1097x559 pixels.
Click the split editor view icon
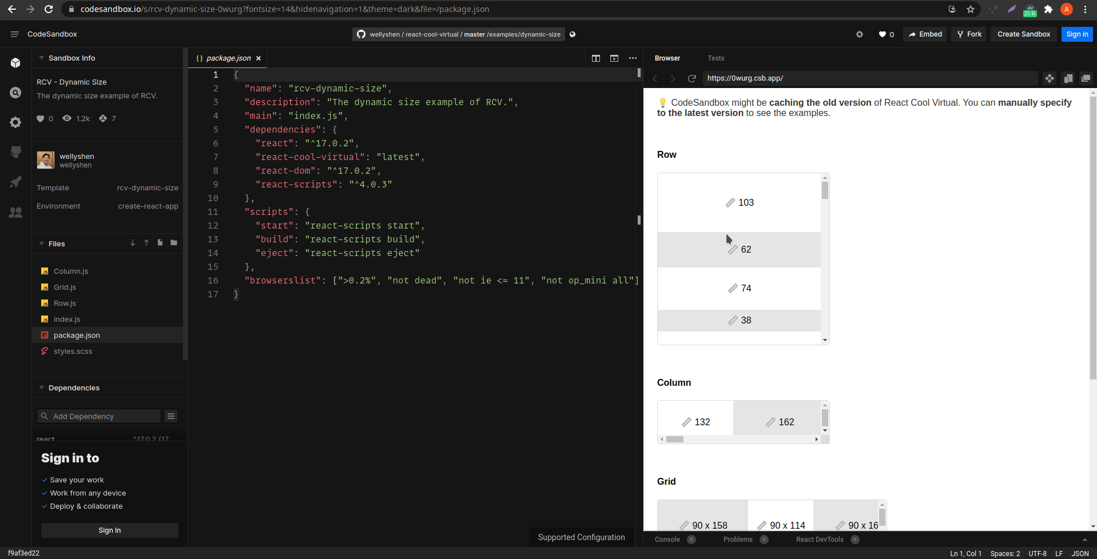596,58
